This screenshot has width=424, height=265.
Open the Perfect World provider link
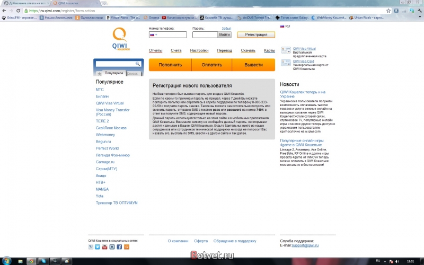tap(107, 148)
